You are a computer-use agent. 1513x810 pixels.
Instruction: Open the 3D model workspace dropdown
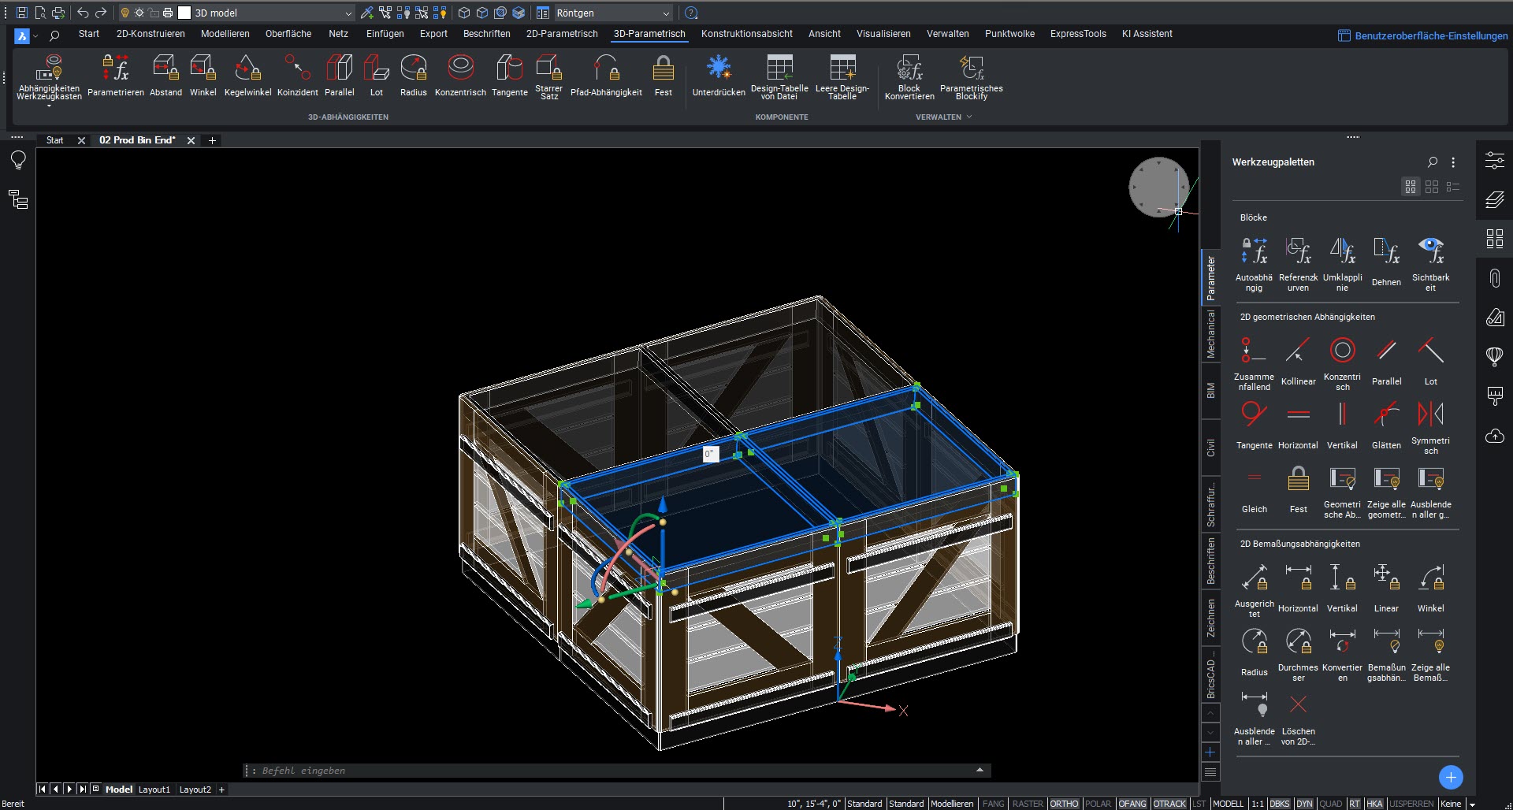(348, 13)
